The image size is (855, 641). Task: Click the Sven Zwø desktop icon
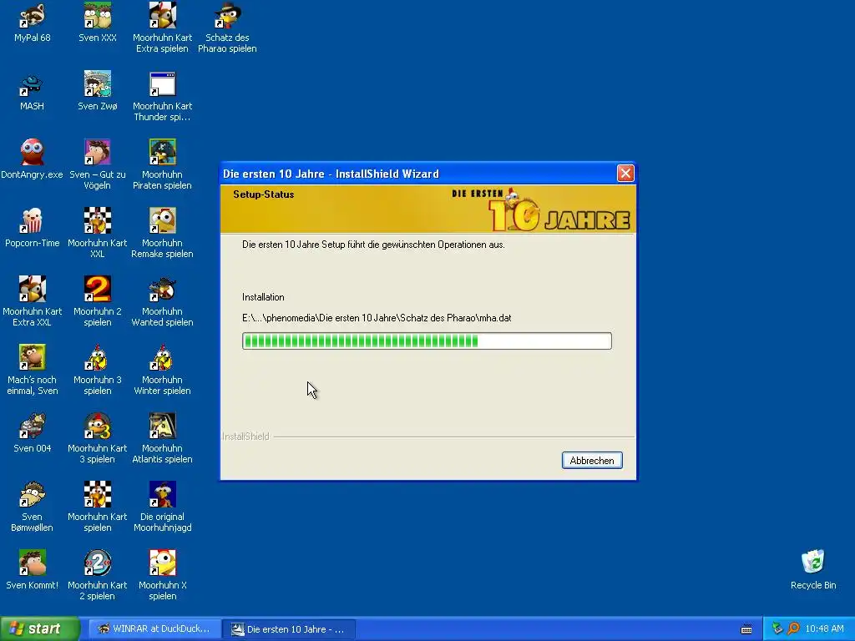click(x=98, y=91)
